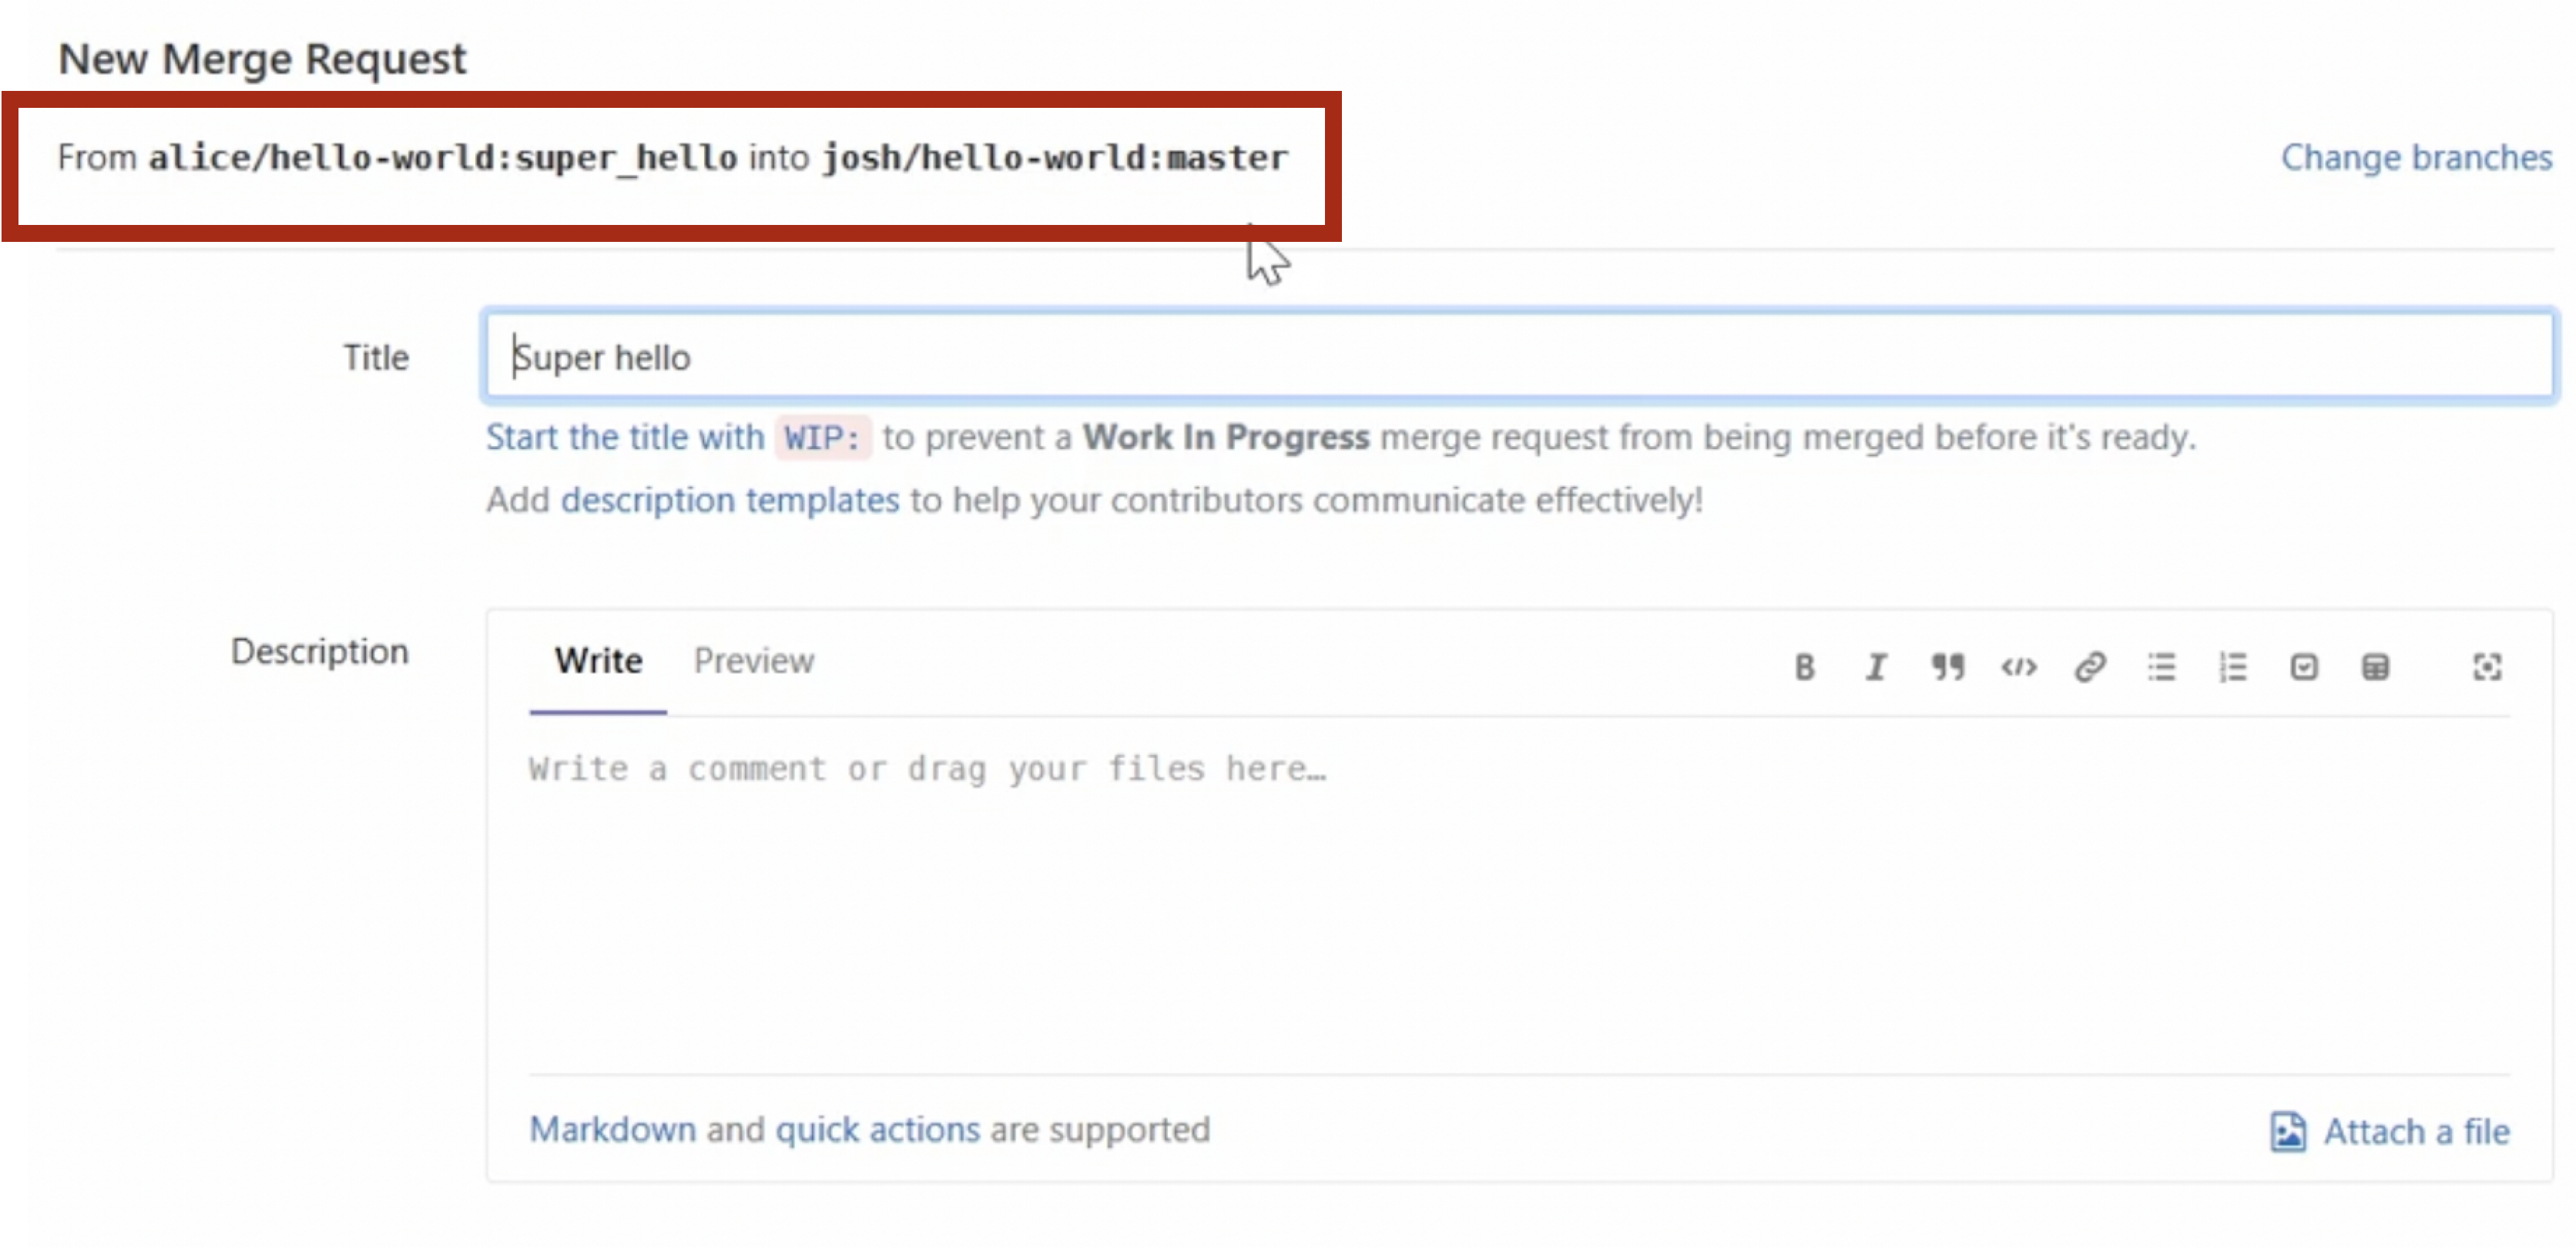The image size is (2576, 1248).
Task: Add a bullet list from toolbar
Action: click(x=2161, y=667)
